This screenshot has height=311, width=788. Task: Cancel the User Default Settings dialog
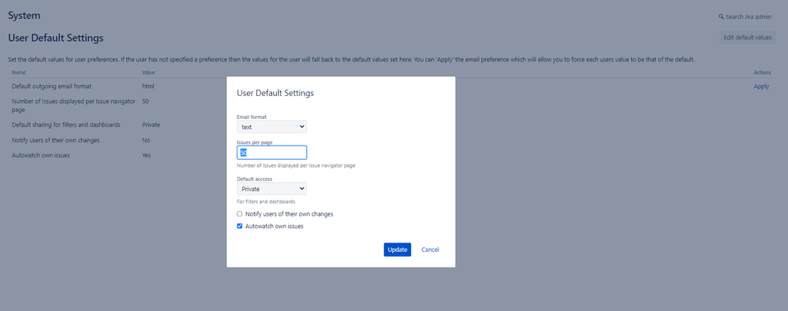pyautogui.click(x=430, y=250)
